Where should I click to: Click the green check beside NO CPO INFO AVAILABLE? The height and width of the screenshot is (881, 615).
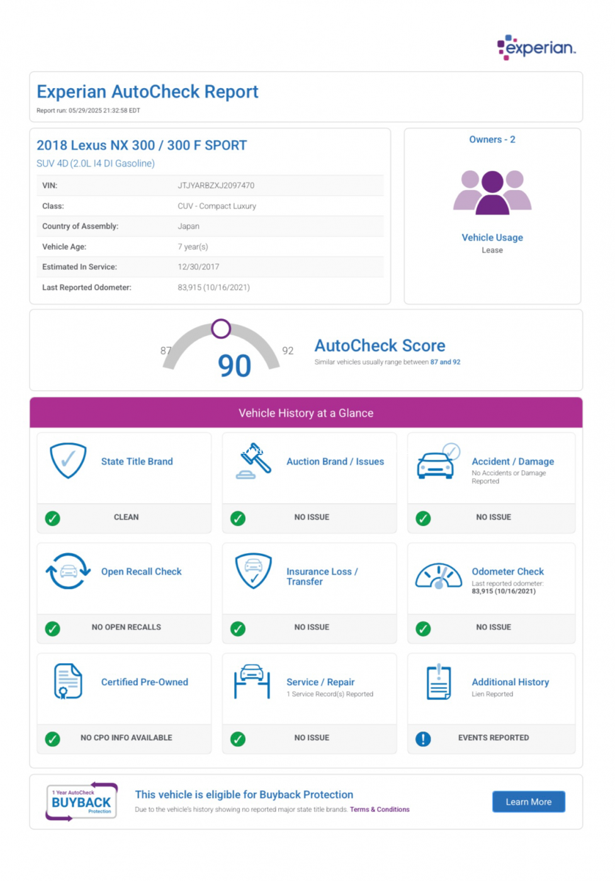pyautogui.click(x=53, y=739)
